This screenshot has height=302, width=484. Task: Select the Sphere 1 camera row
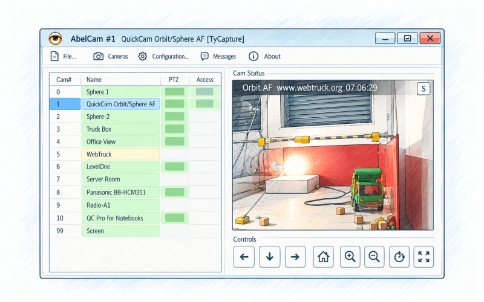coord(135,92)
